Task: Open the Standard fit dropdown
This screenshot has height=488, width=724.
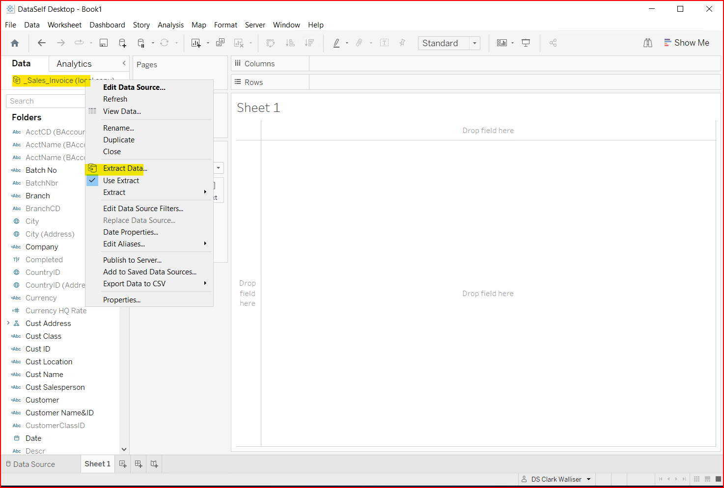Action: click(474, 43)
